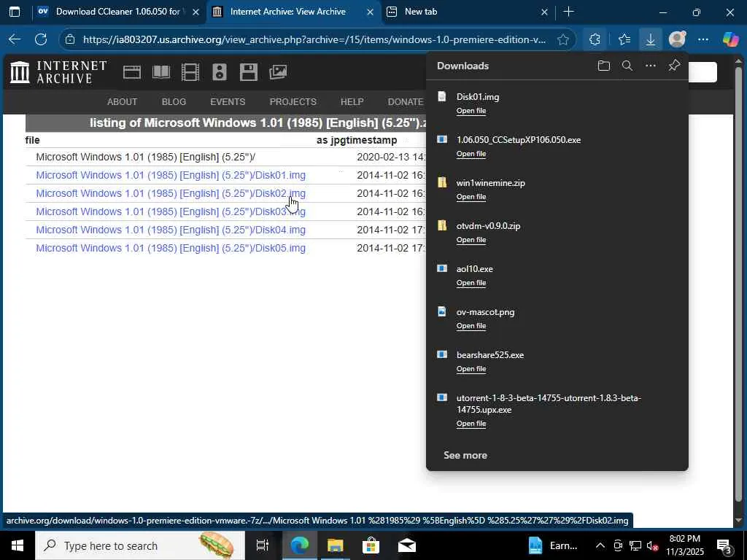747x560 pixels.
Task: Click the taskbar clock showing 8:02 PM
Action: (x=684, y=545)
